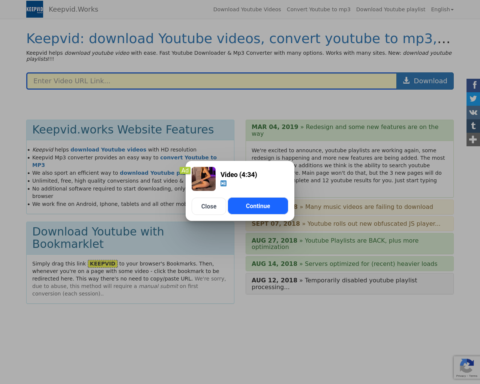Click the Video (4:34) ad title
Image resolution: width=480 pixels, height=384 pixels.
(239, 175)
